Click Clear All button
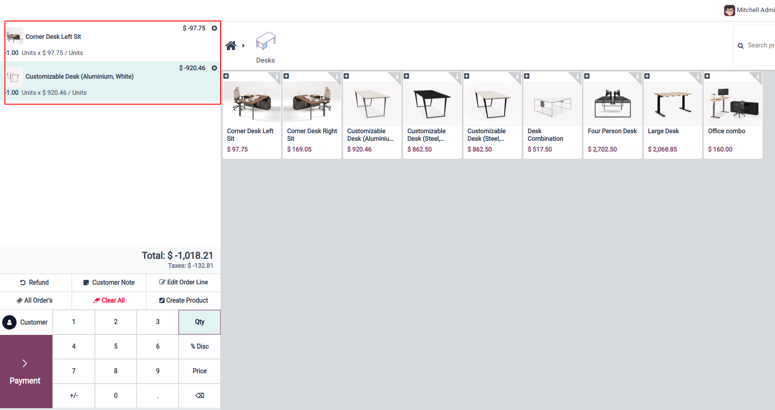Viewport: 775px width, 410px height. [x=109, y=300]
